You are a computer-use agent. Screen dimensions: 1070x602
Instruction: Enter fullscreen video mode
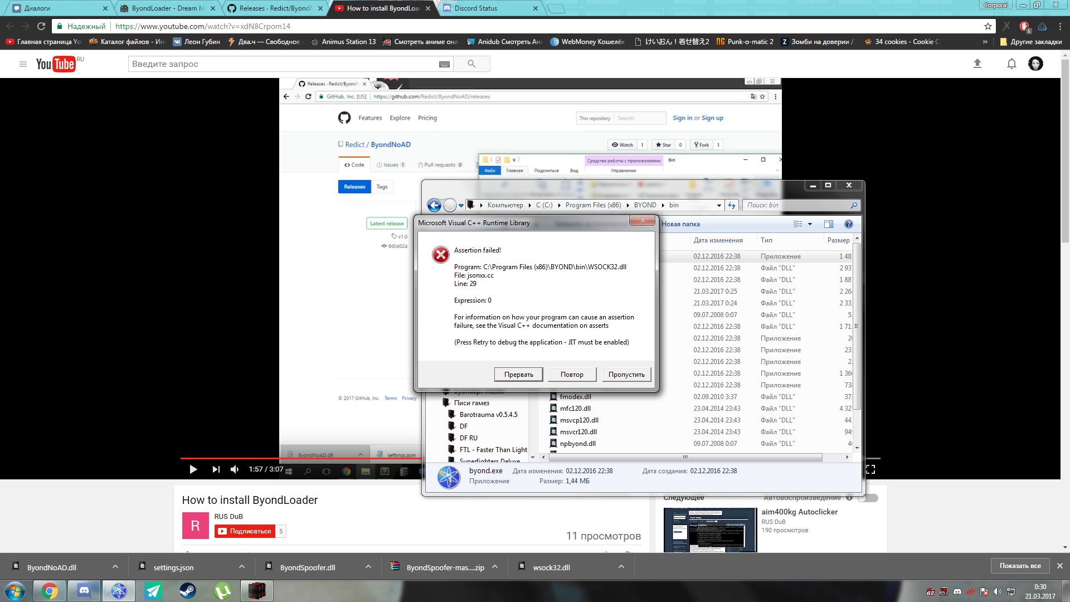tap(870, 469)
